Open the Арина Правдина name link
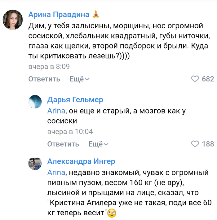Image resolution: width=217 pixels, height=220 pixels. pyautogui.click(x=59, y=15)
